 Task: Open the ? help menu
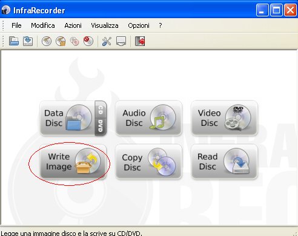161,25
